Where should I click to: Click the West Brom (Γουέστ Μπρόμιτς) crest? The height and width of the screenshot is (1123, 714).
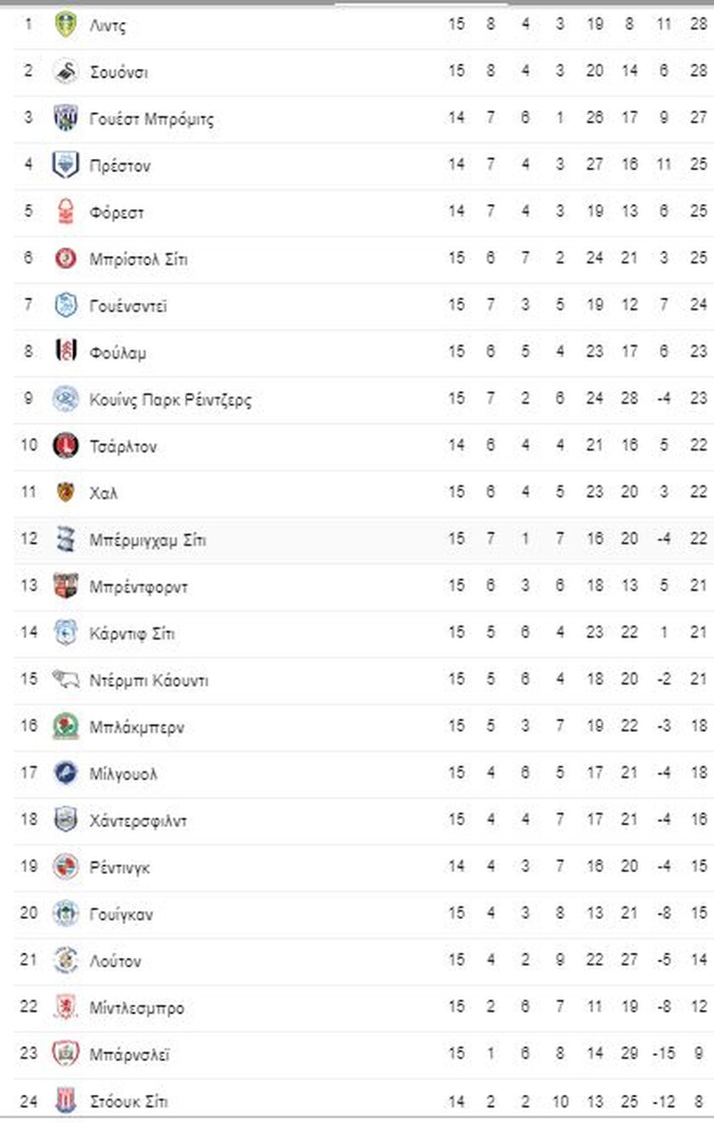65,118
